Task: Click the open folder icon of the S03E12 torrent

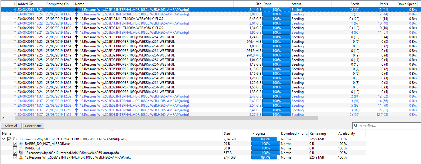Action: tap(15, 139)
